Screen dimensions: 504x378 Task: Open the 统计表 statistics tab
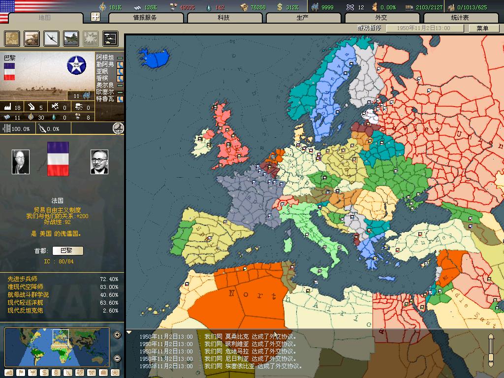tap(460, 18)
